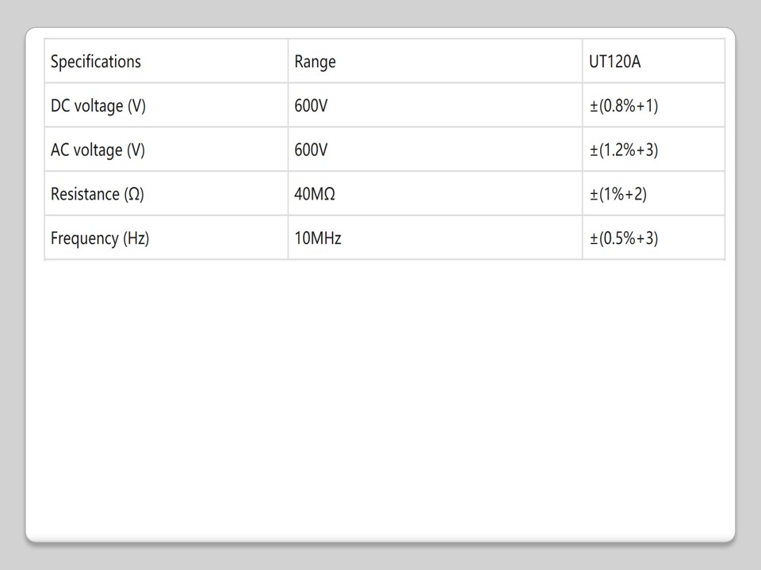Click the UT120A column header
This screenshot has width=761, height=570.
(x=614, y=62)
